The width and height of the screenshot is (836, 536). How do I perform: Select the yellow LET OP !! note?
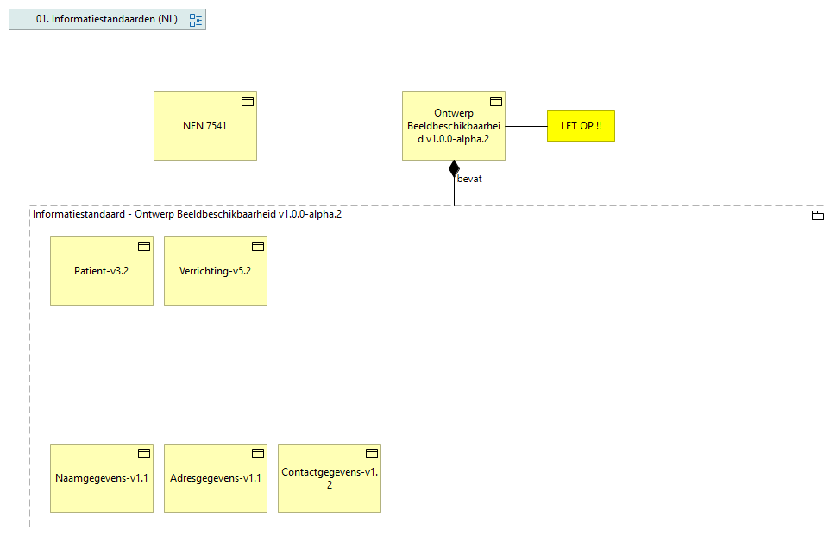click(581, 125)
